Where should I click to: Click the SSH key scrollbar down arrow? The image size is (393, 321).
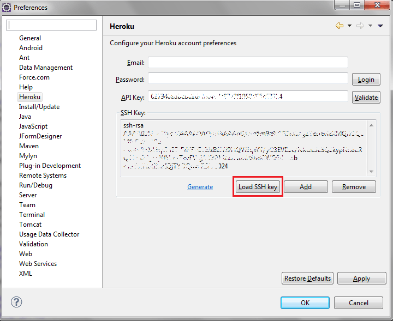click(x=372, y=172)
